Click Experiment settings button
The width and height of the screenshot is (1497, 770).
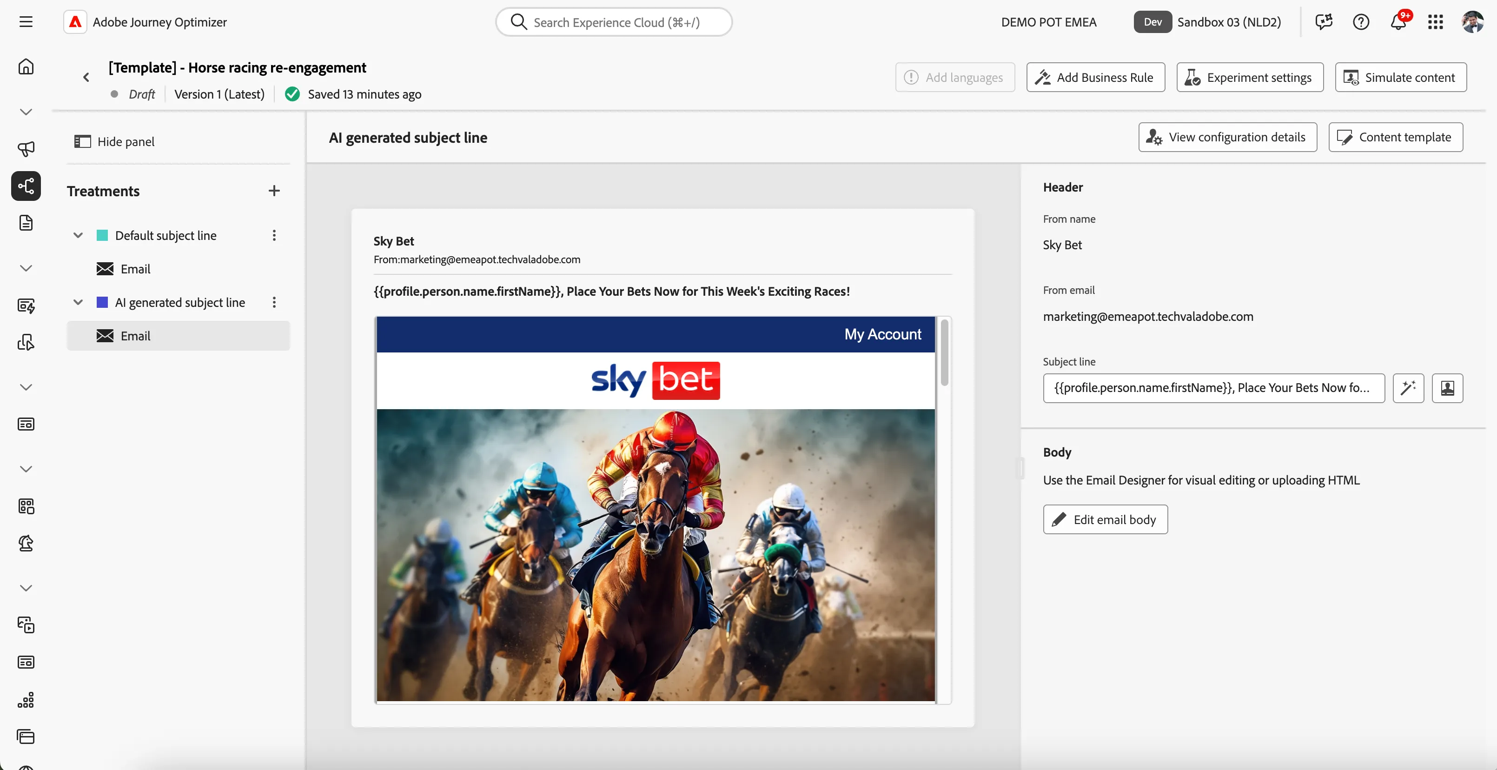coord(1250,77)
